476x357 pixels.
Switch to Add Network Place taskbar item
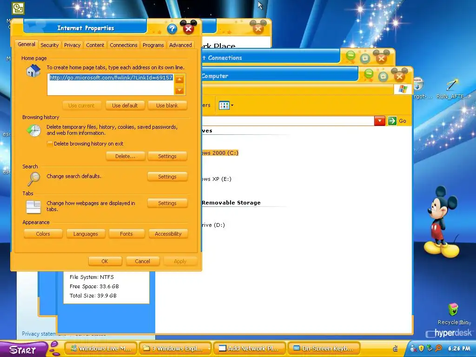[250, 349]
